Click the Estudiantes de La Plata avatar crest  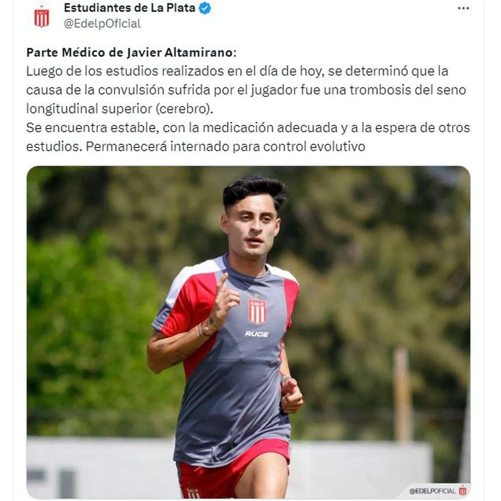click(41, 17)
